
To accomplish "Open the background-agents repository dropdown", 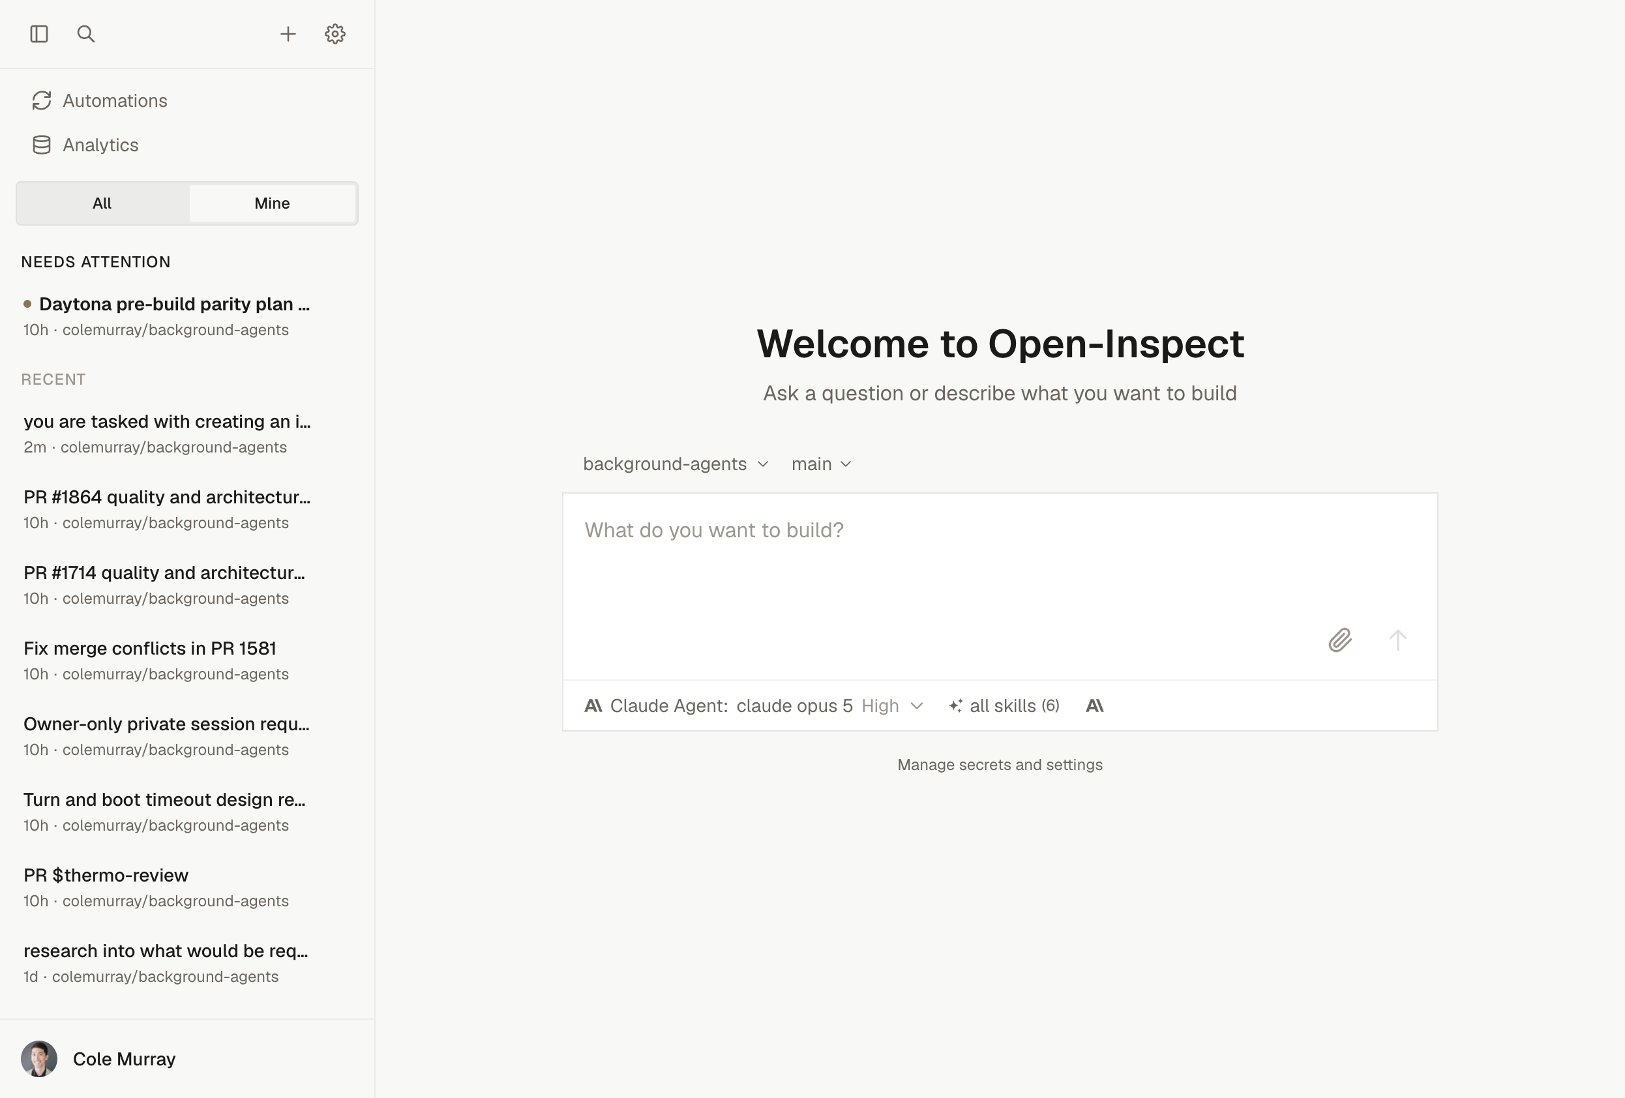I will pos(676,464).
